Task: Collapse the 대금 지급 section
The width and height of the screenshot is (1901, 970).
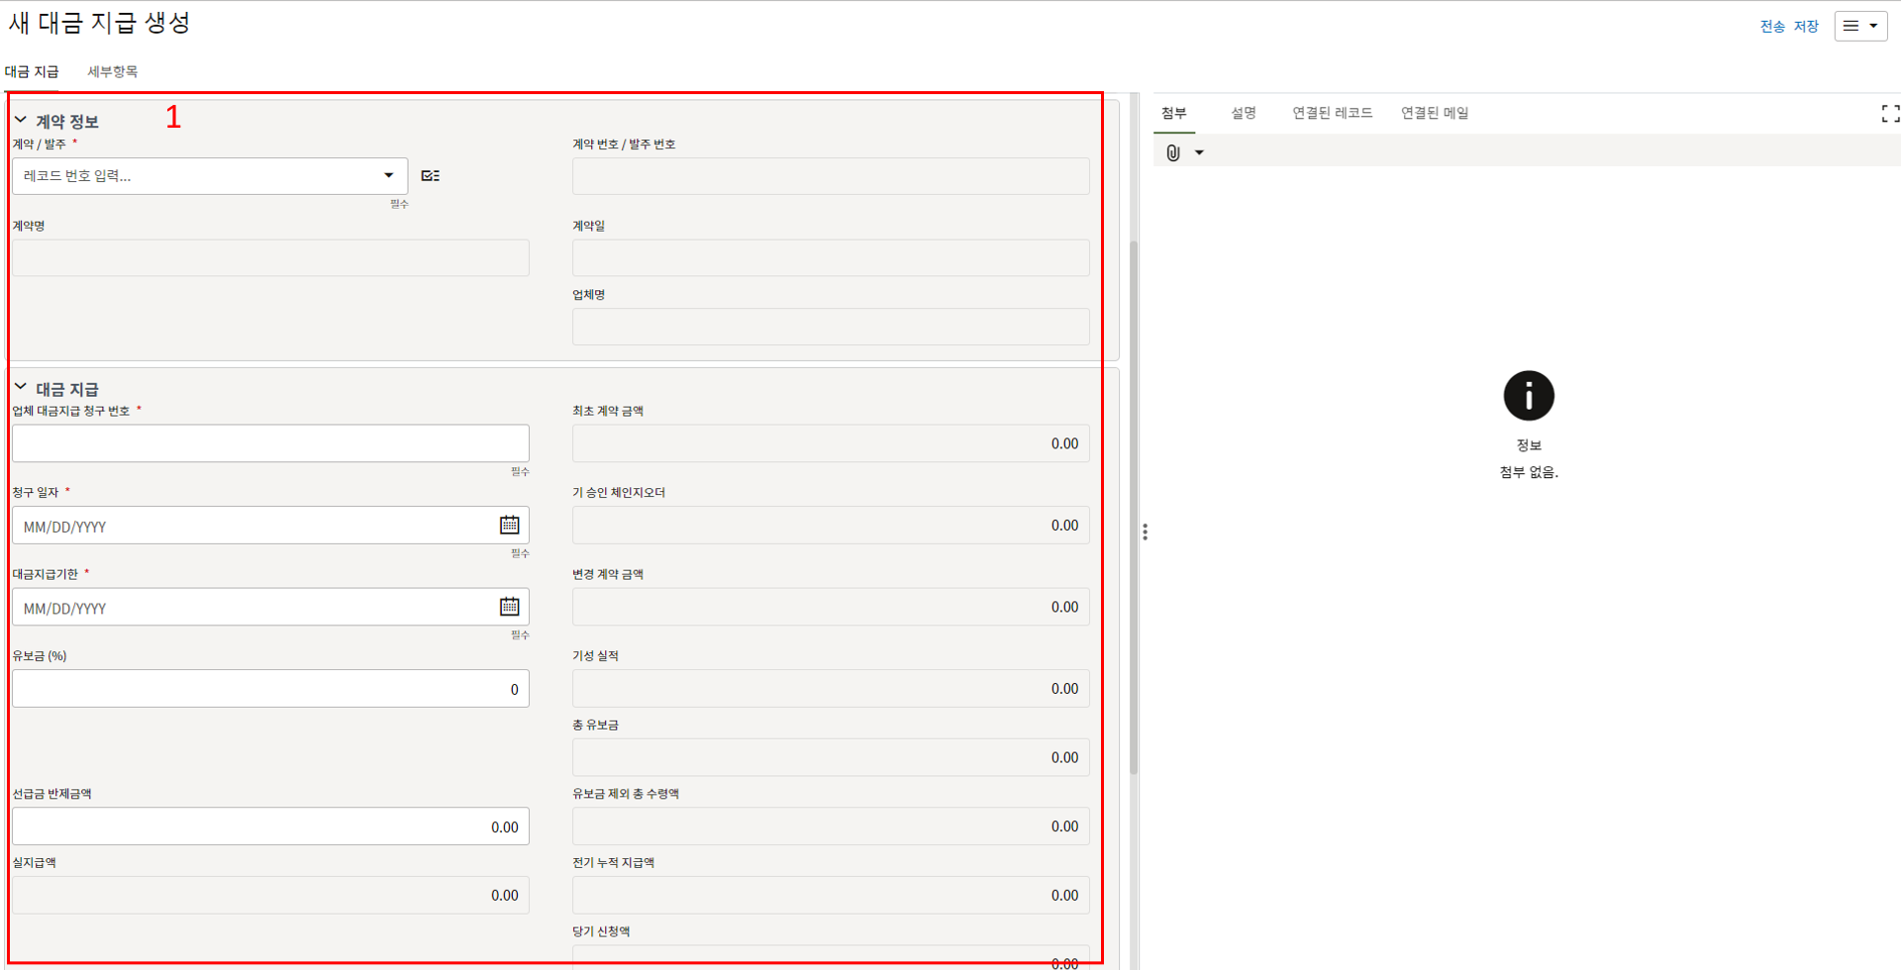Action: point(21,388)
